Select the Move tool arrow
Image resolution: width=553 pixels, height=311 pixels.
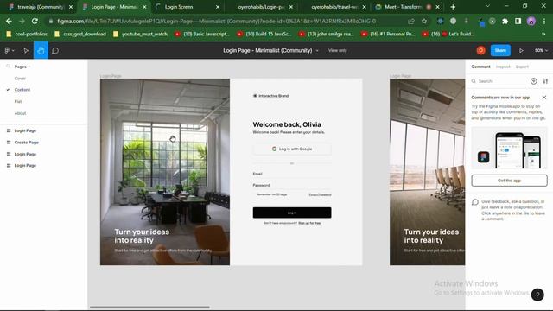(x=26, y=51)
